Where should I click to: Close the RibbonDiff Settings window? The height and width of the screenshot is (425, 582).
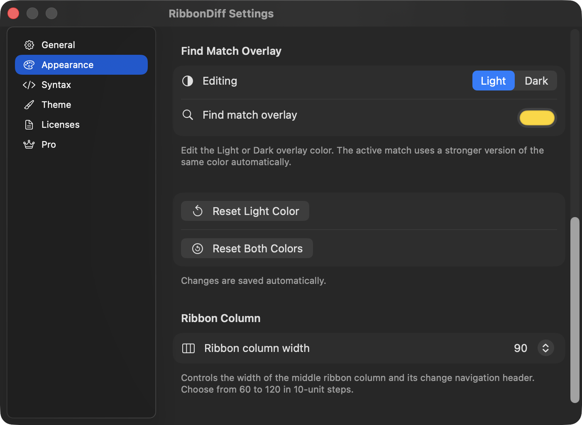tap(13, 13)
